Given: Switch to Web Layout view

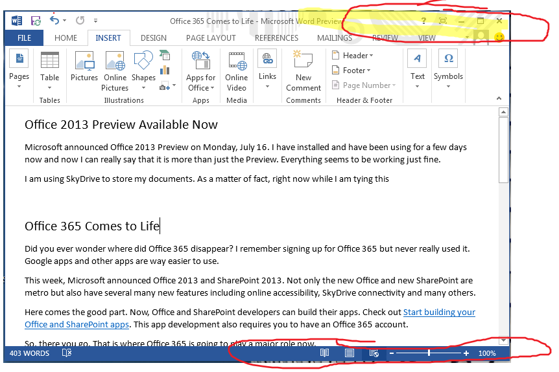Looking at the screenshot, I should tap(374, 353).
